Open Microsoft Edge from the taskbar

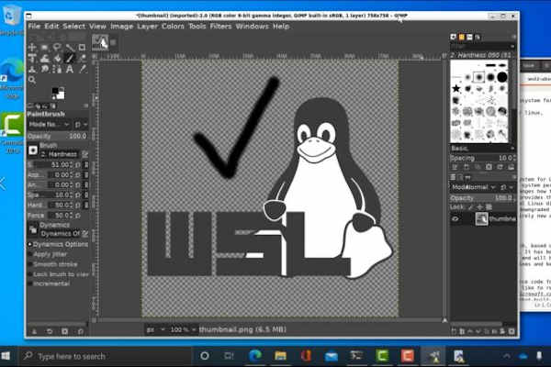tap(255, 356)
